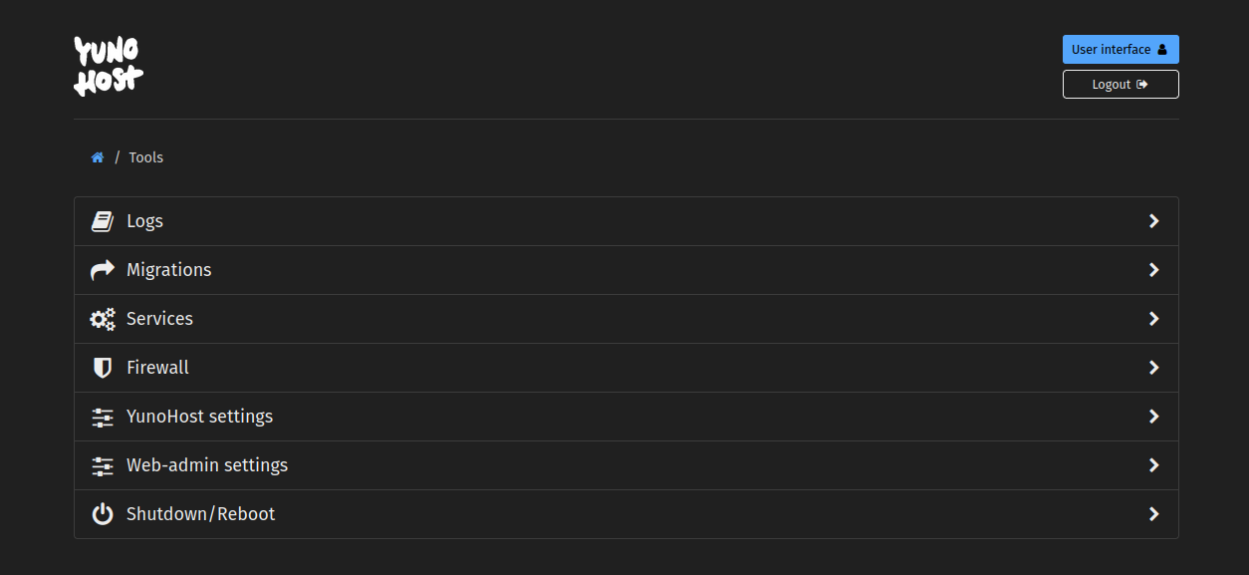Open Migrations using right chevron

coord(1153,270)
